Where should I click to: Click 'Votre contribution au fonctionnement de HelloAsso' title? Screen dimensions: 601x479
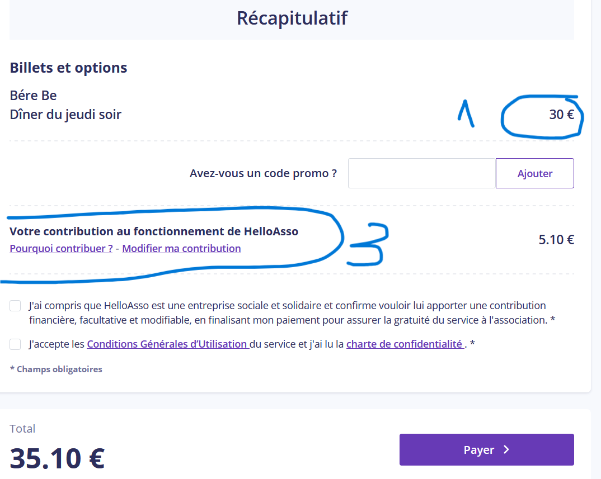pyautogui.click(x=154, y=231)
